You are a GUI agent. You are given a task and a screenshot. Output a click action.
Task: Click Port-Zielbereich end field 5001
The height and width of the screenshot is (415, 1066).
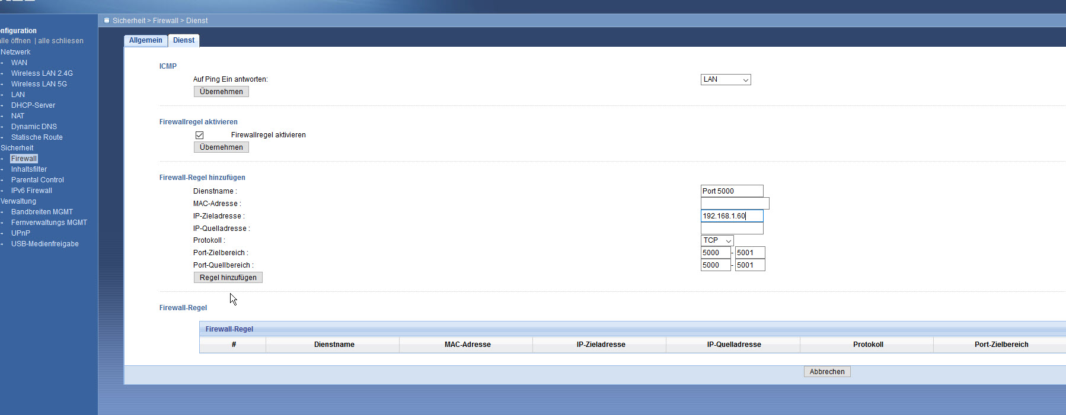750,253
